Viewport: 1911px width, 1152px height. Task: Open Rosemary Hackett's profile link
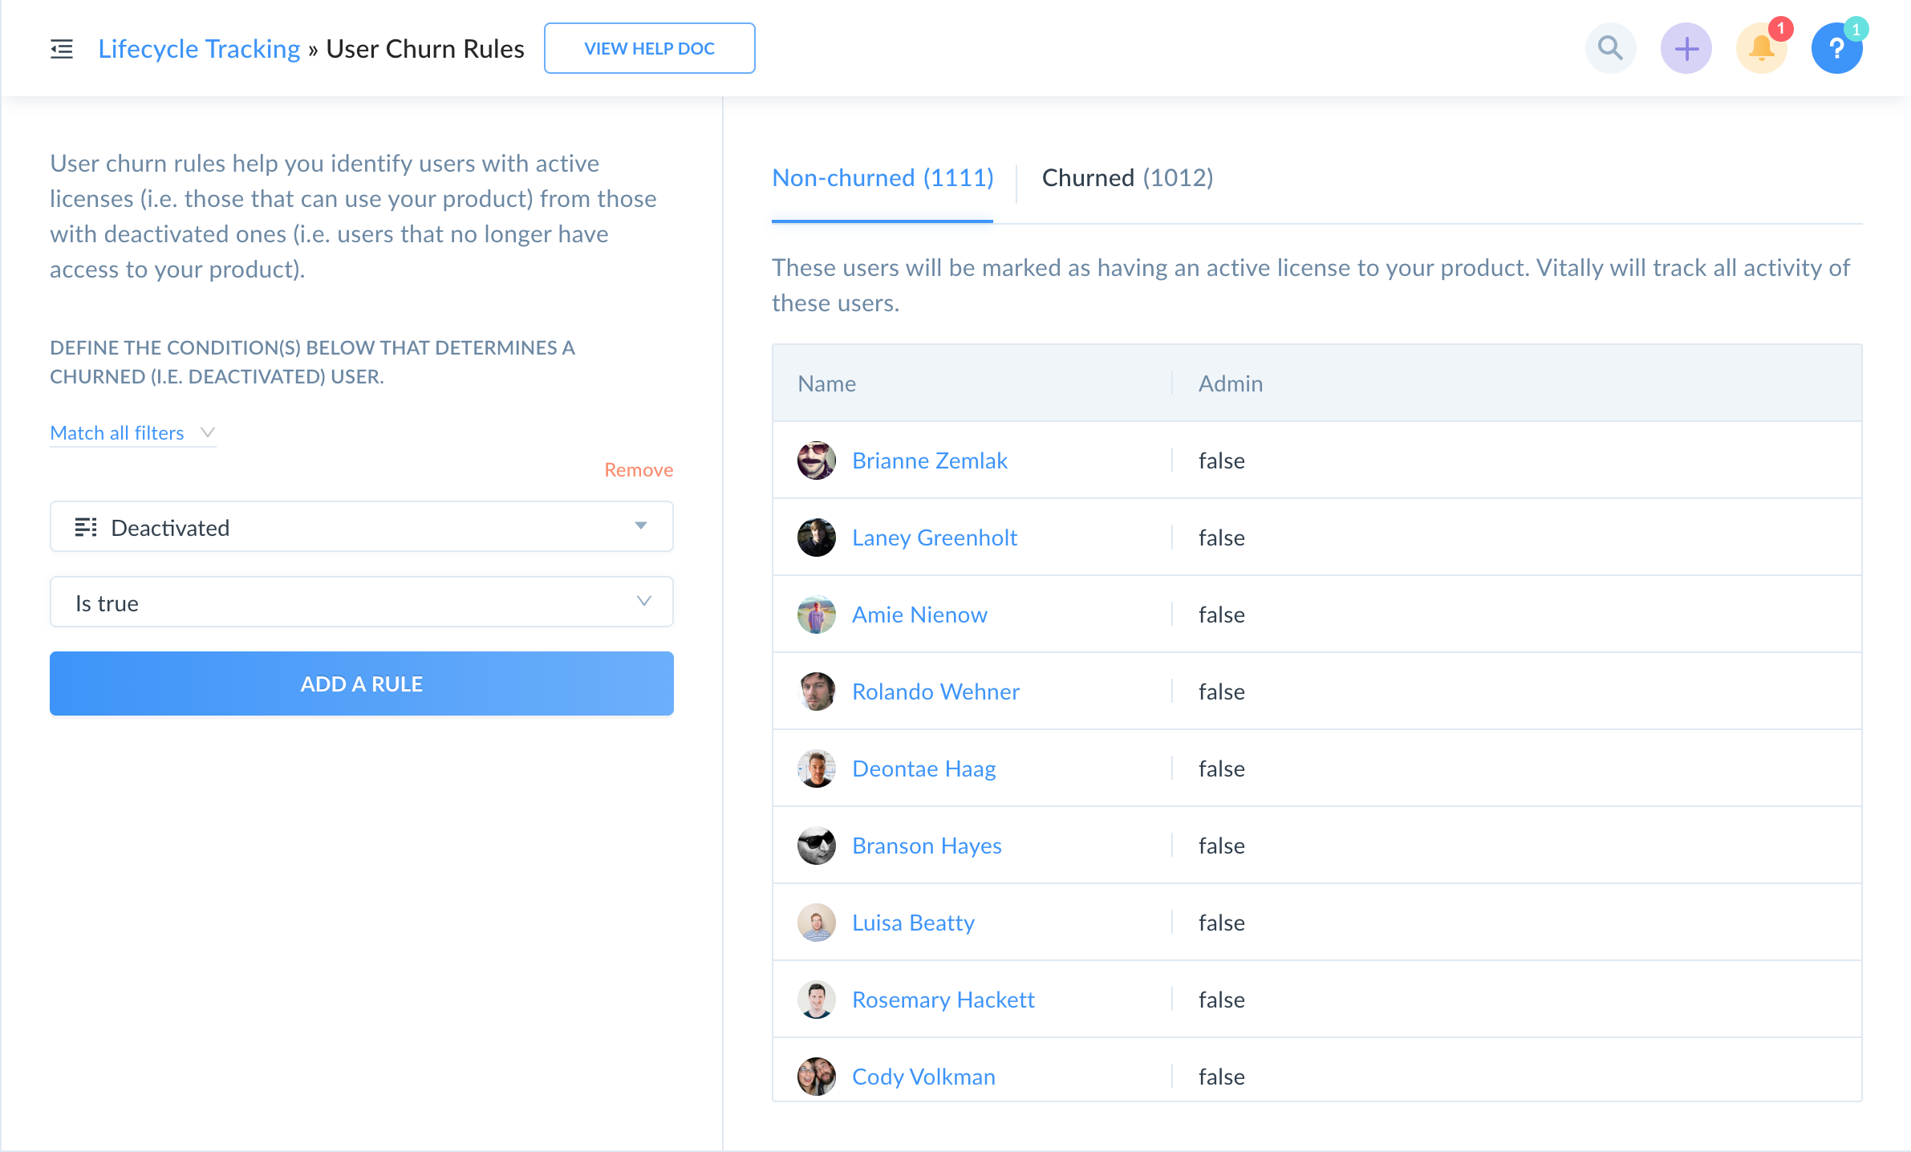tap(943, 1000)
